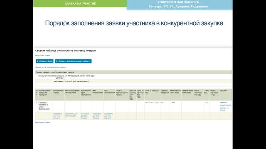This screenshot has width=266, height=149.
Task: Open the green ЗАЯВКА НА УЧАСТИЕ tab
Action: 80,3
